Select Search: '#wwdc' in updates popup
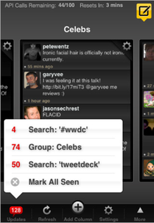Screen dimensions: 154x223 63,129
